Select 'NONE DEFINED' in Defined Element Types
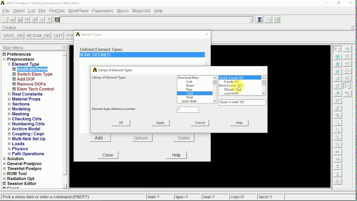 coord(142,55)
